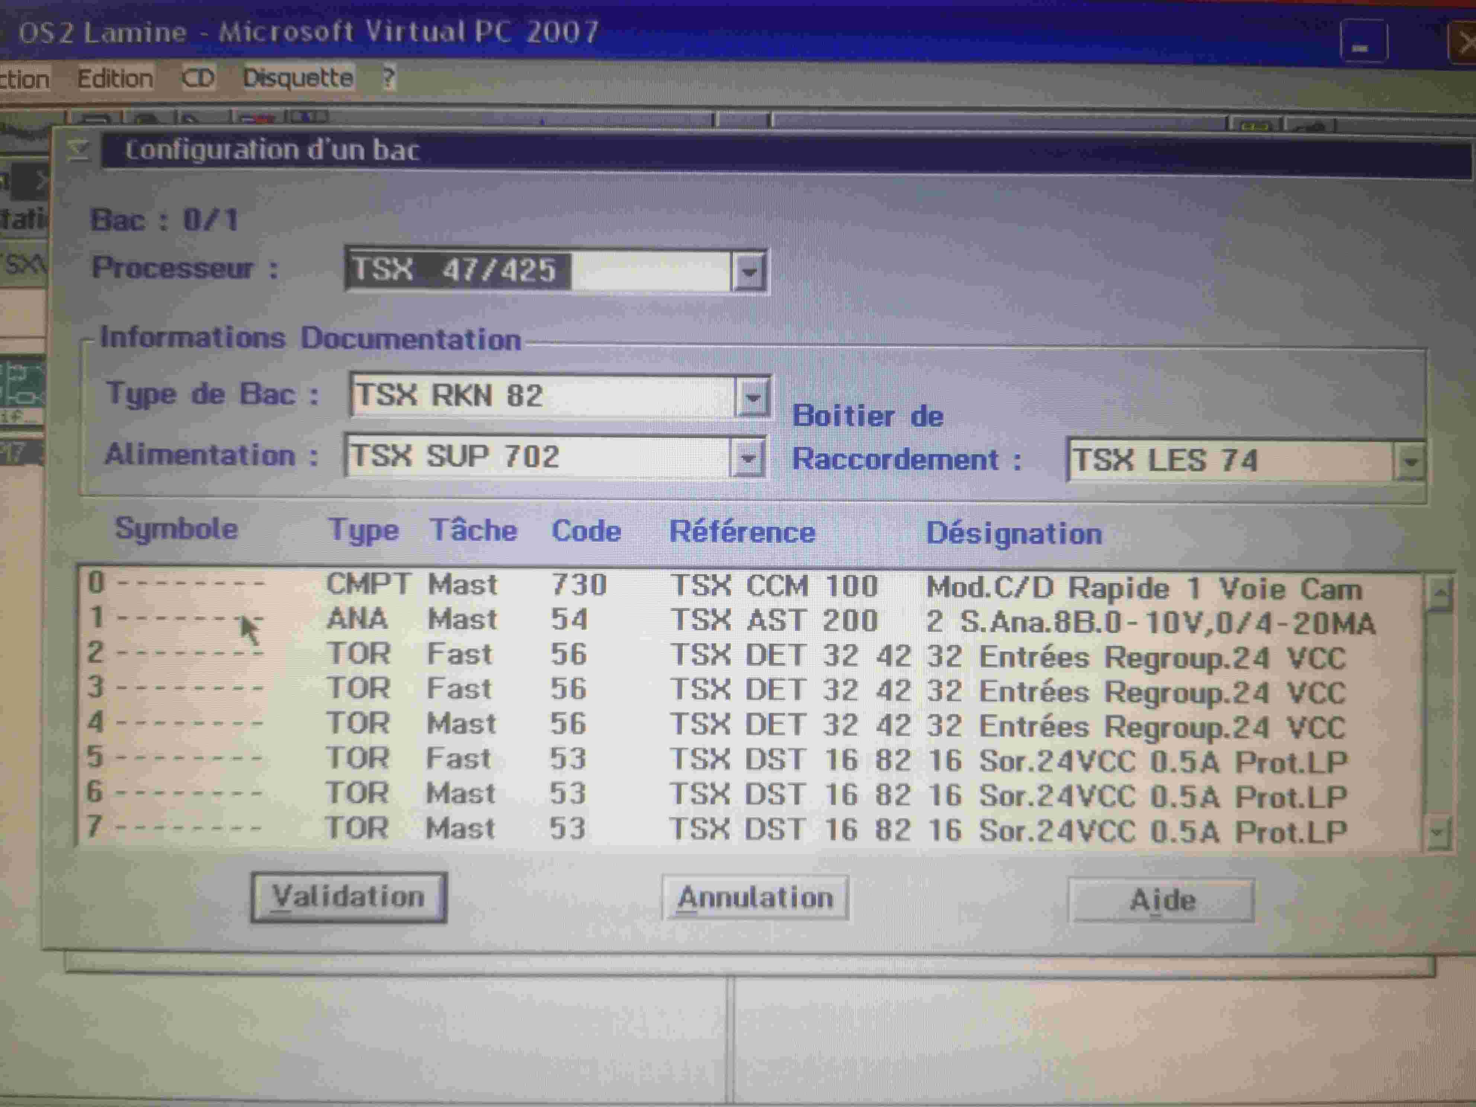The height and width of the screenshot is (1107, 1476).
Task: Expand the Type de Bac dropdown
Action: [x=753, y=398]
